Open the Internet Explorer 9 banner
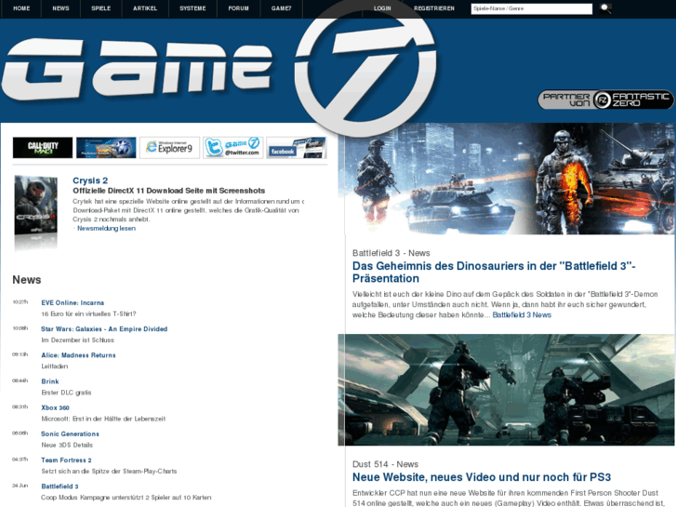 (x=169, y=148)
